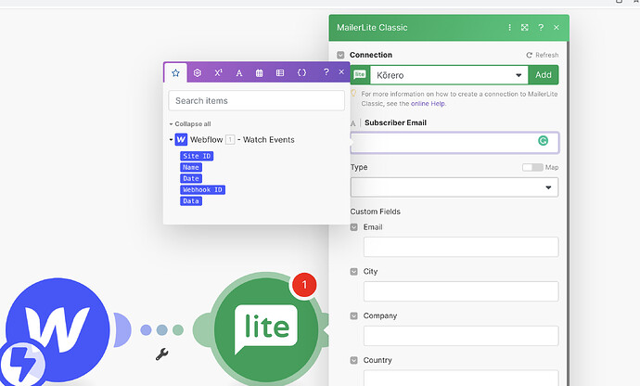Click the City input field

461,291
